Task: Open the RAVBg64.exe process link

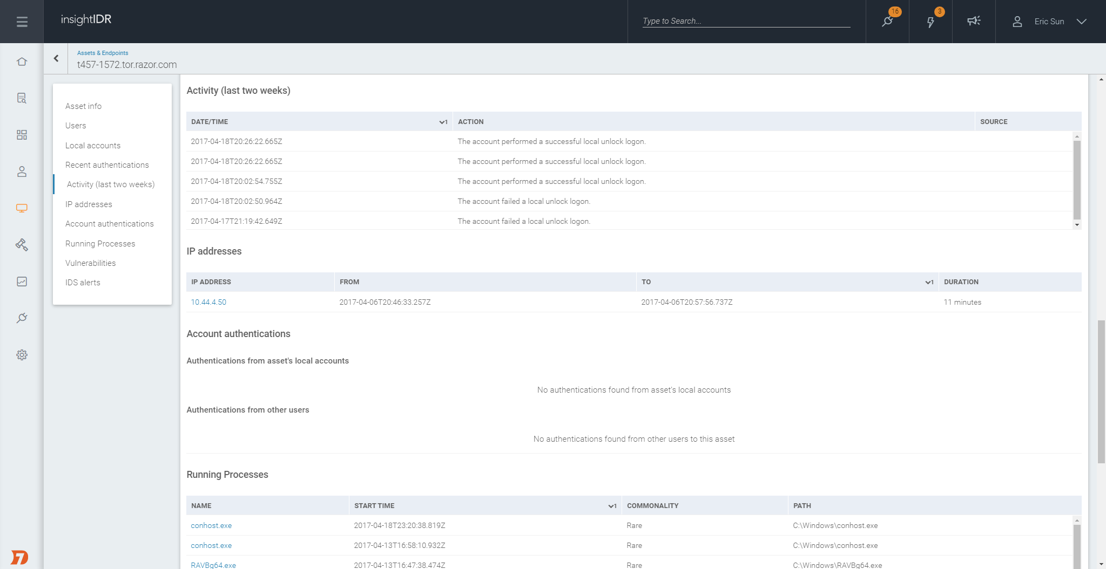Action: (x=213, y=565)
